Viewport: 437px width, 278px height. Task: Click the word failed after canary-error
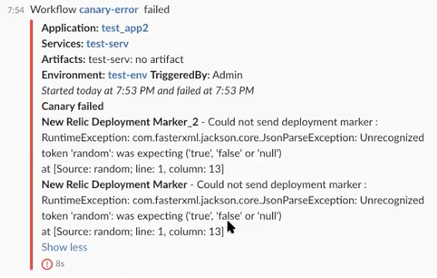[157, 10]
